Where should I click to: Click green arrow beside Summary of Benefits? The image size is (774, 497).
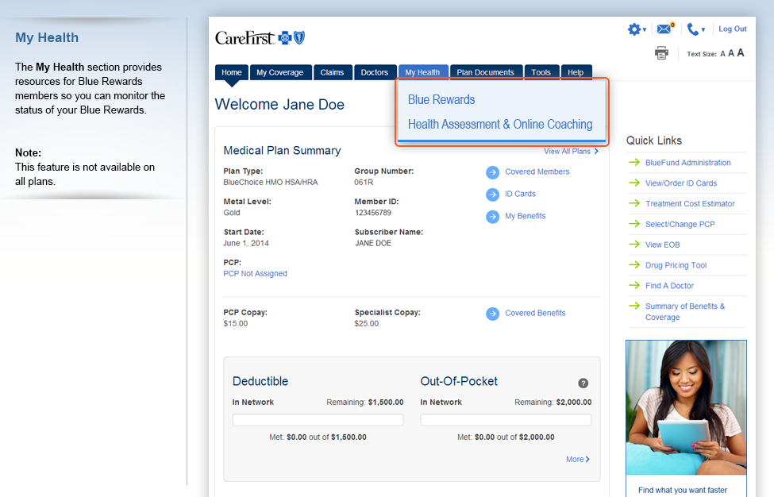[x=634, y=306]
